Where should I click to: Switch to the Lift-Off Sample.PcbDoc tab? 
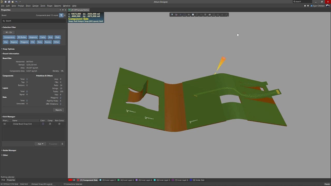coord(79,10)
